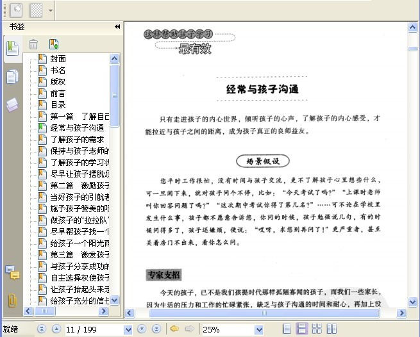Click the 就绪 status text

pyautogui.click(x=10, y=329)
